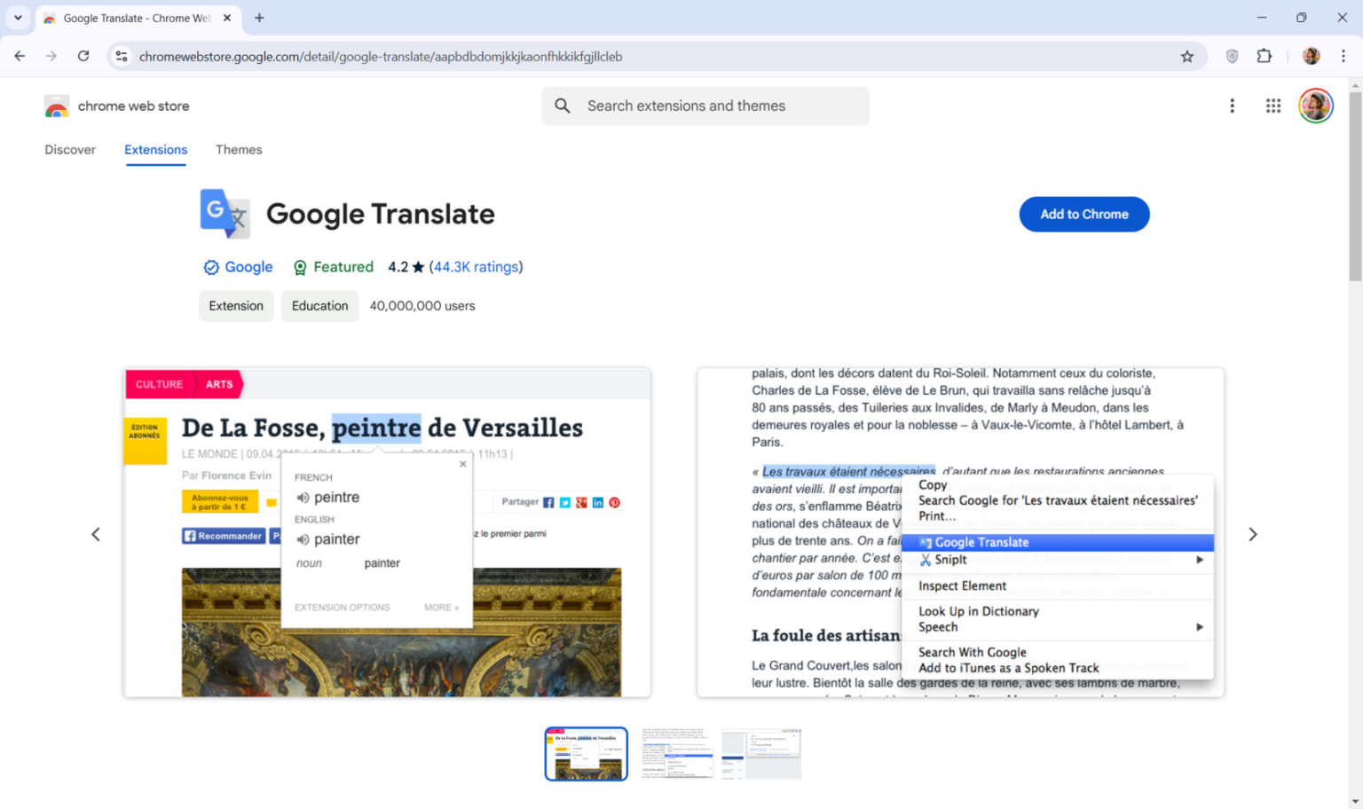Bookmark this page with the star icon
The image size is (1363, 809).
pyautogui.click(x=1187, y=56)
